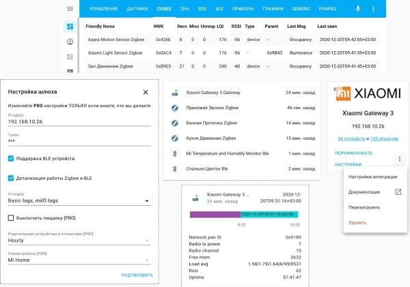Switch to the ДАТЧИКИ tab
Viewport: 410px width, 287px height.
[137, 9]
